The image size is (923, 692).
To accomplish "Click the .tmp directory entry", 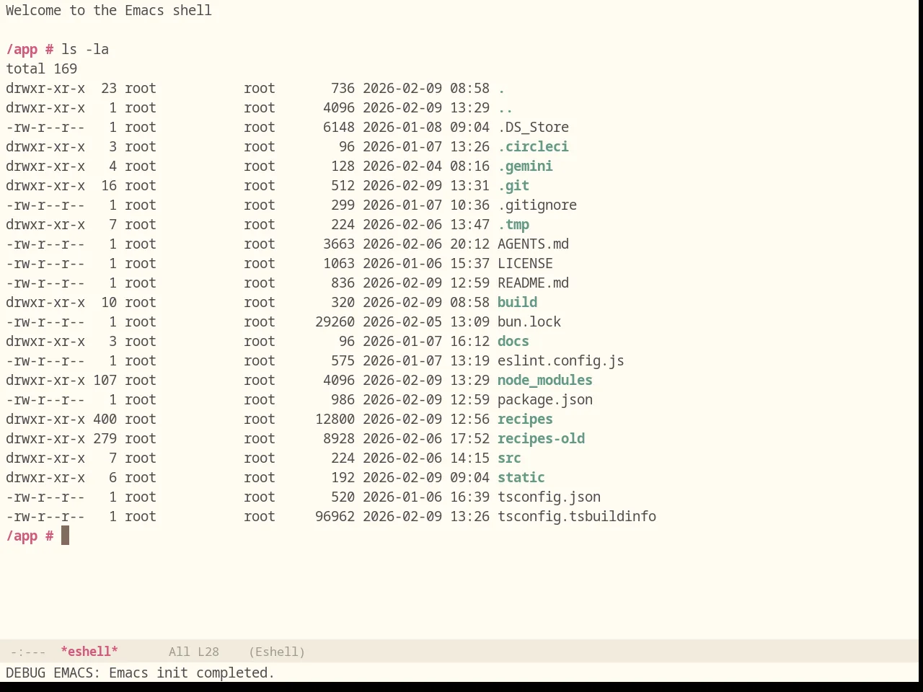I will coord(513,224).
